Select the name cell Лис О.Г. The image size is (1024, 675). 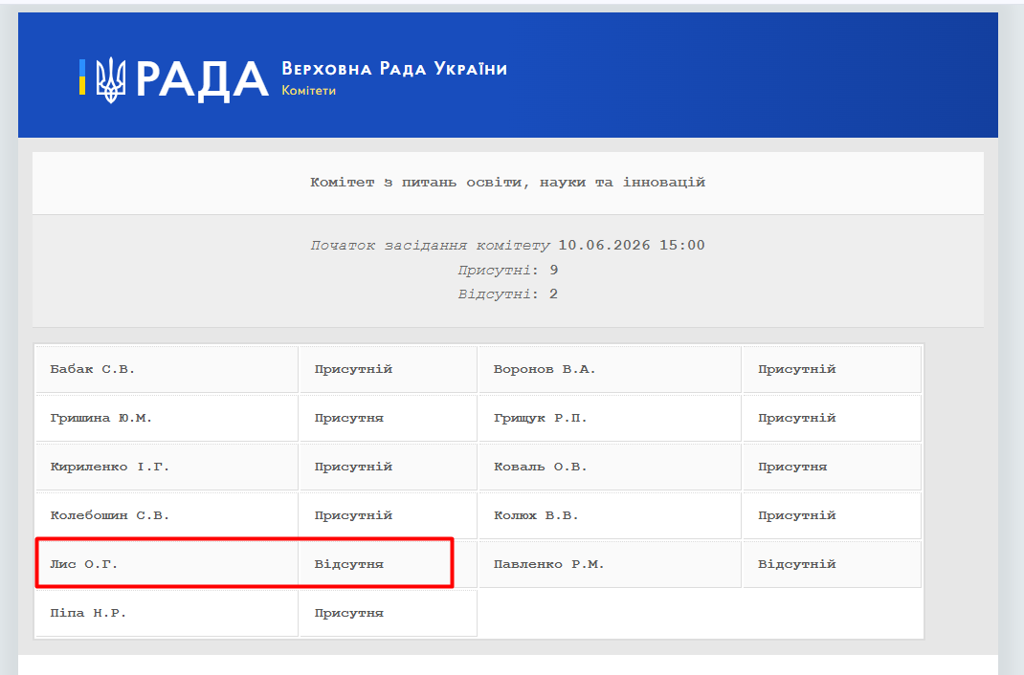[x=167, y=564]
